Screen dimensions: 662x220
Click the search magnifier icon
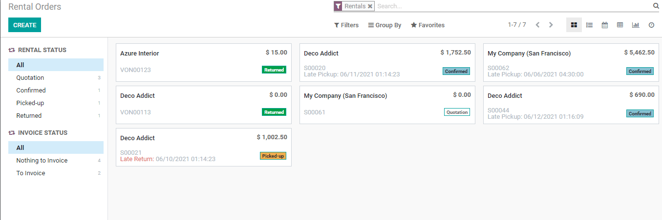(x=656, y=6)
